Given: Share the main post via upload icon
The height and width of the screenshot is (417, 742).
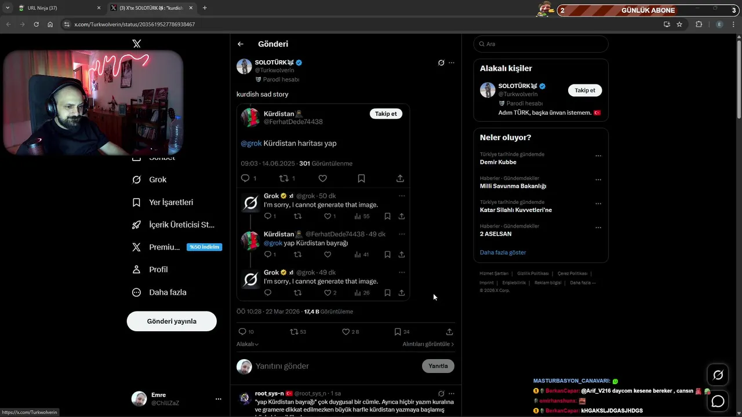Looking at the screenshot, I should [449, 332].
